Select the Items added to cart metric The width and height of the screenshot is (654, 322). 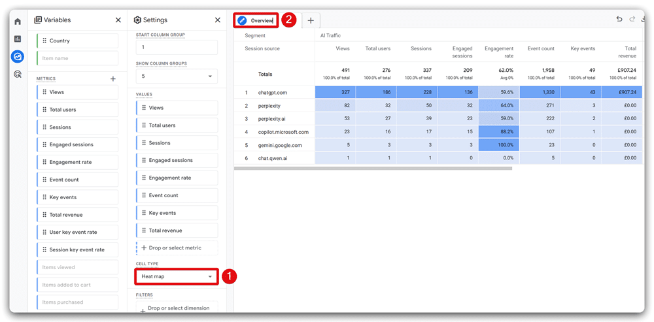click(78, 285)
